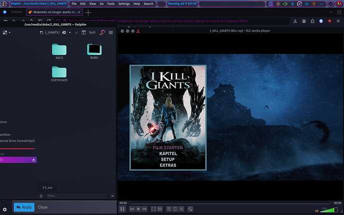Toggle VLC shuffle (random) mode
Image resolution: width=344 pixels, height=215 pixels.
(x=181, y=210)
